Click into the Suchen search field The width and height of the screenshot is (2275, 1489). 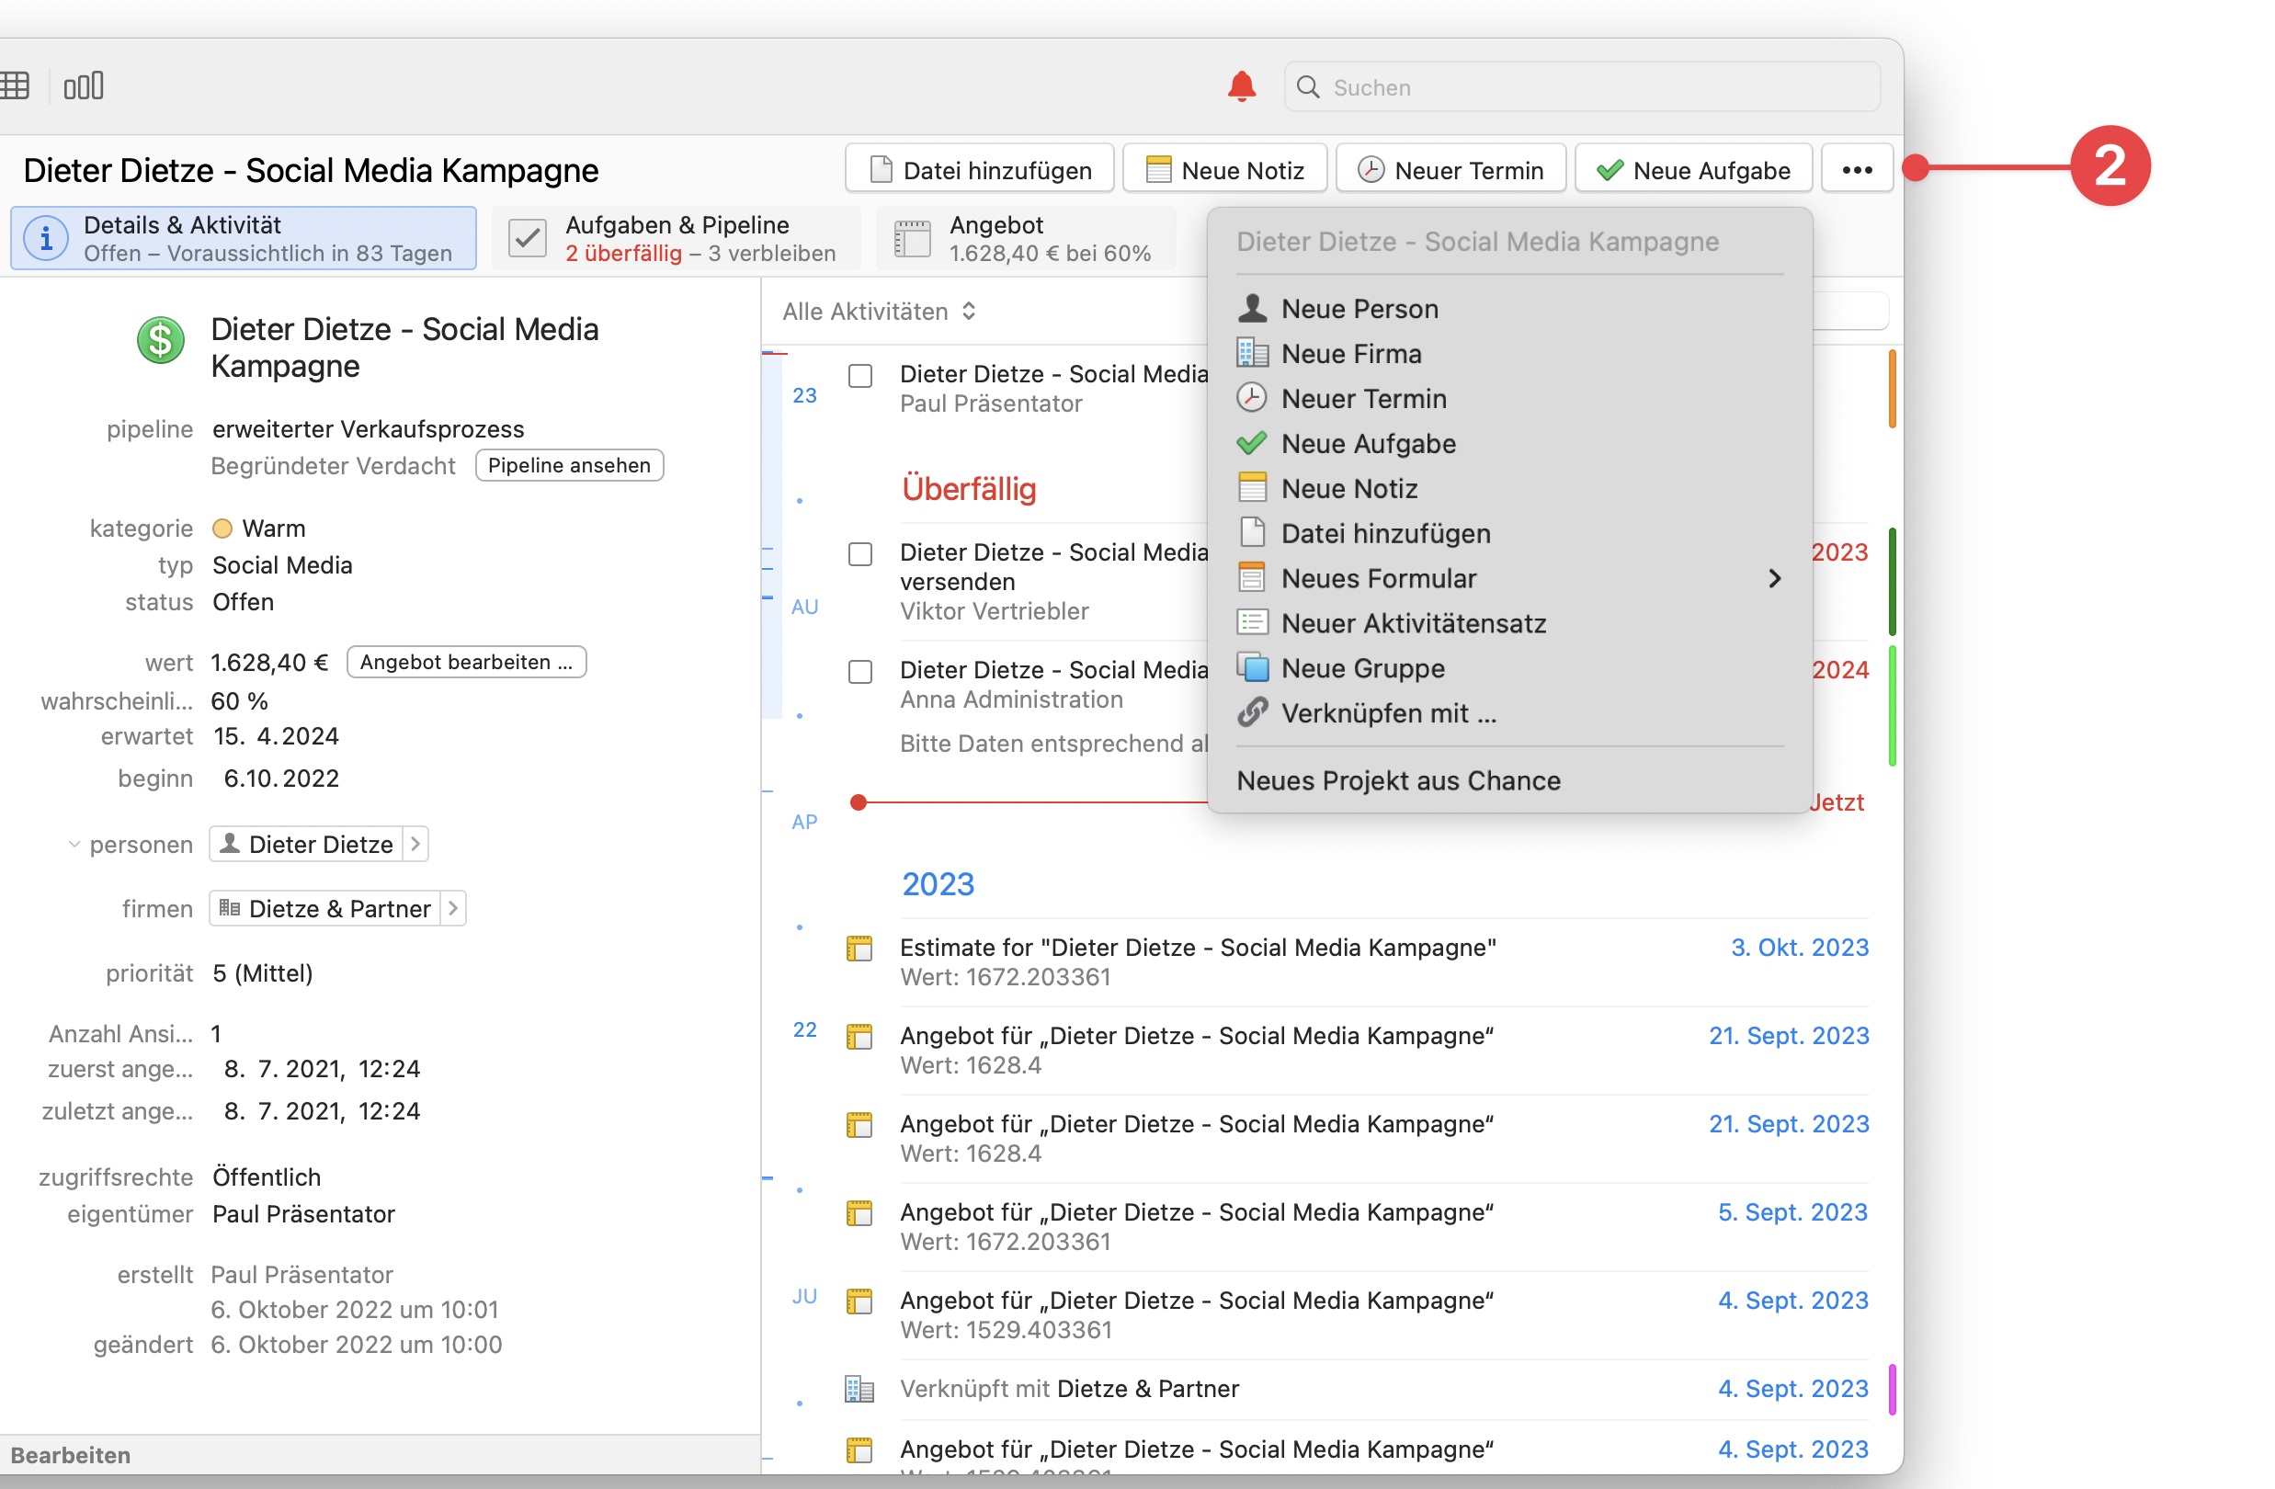1582,87
